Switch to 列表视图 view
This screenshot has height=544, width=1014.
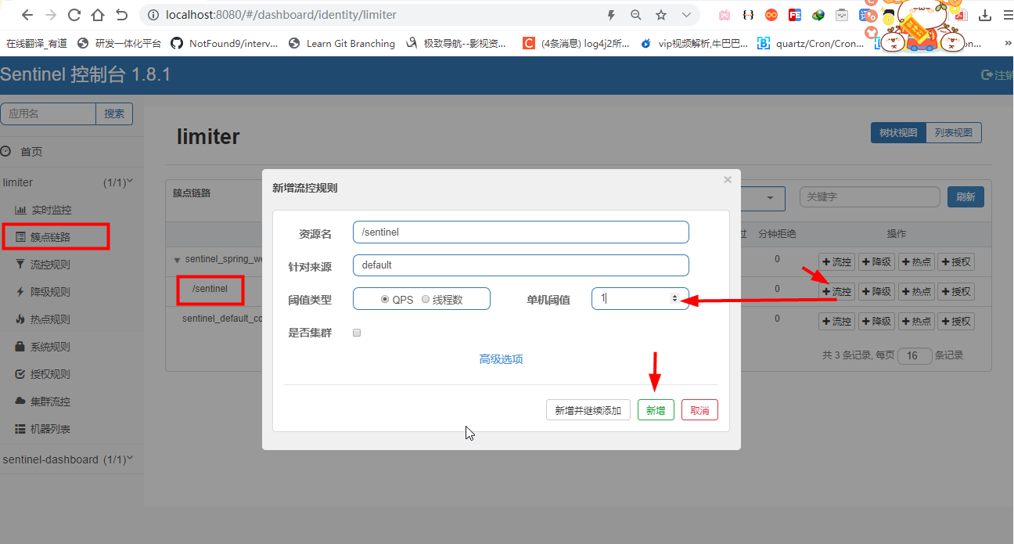click(x=953, y=131)
